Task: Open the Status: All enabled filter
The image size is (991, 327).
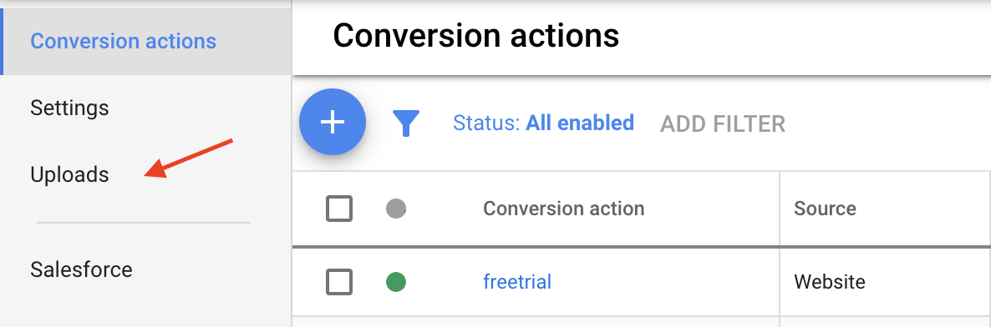Action: pos(543,123)
